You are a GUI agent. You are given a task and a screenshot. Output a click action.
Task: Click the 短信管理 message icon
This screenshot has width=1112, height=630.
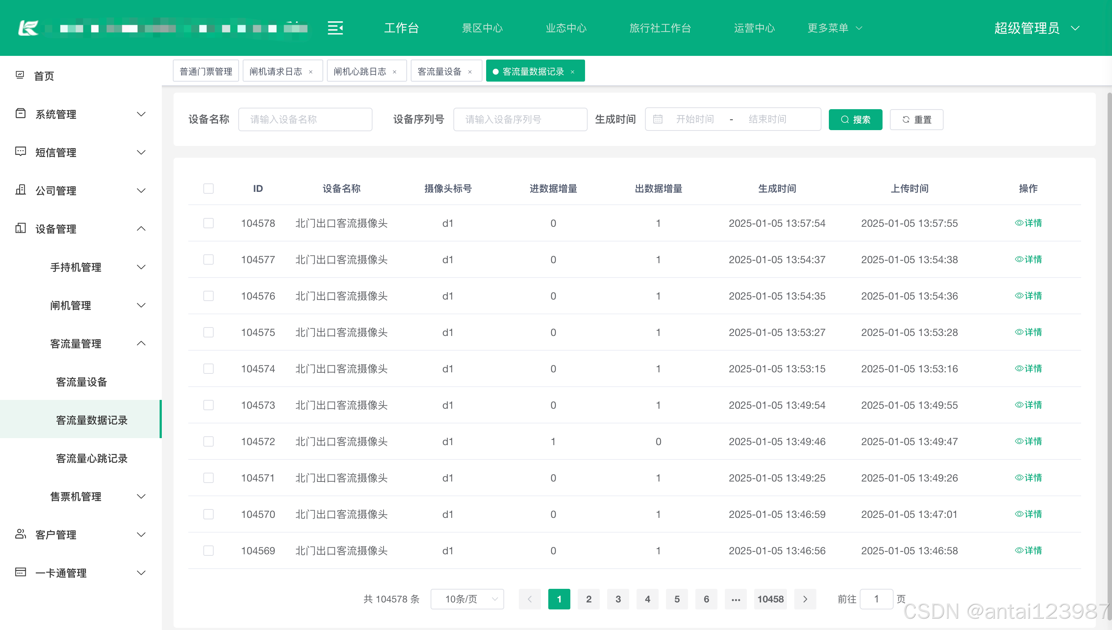pyautogui.click(x=20, y=151)
